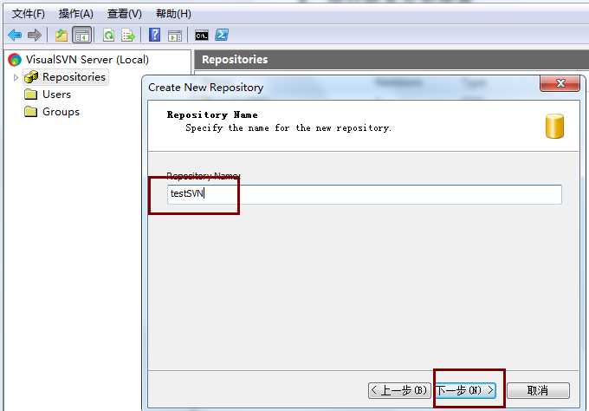Expand the Repositories tree node
Viewport: 589px width, 411px height.
coord(16,77)
